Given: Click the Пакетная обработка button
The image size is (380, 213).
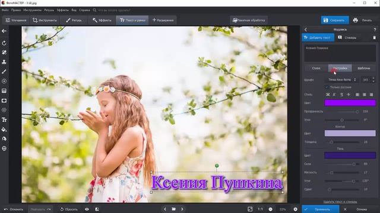Looking at the screenshot, I should (x=249, y=20).
